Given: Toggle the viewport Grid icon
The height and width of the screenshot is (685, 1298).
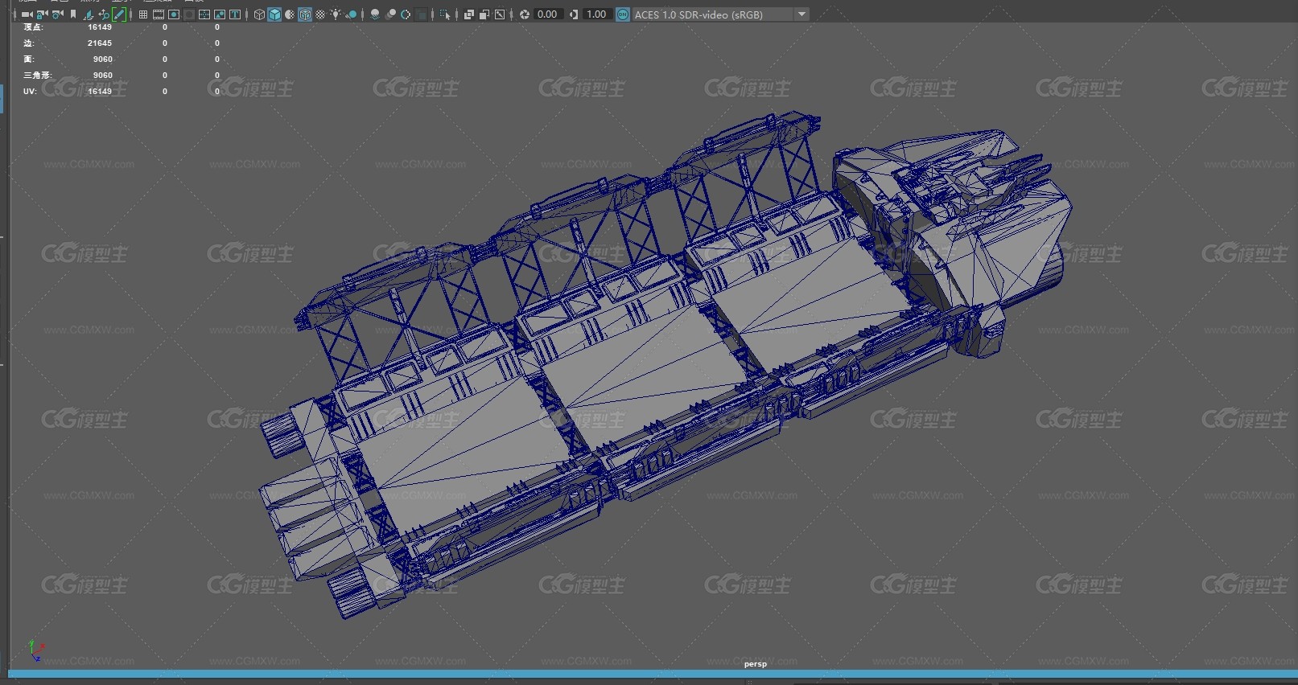Looking at the screenshot, I should (x=143, y=14).
